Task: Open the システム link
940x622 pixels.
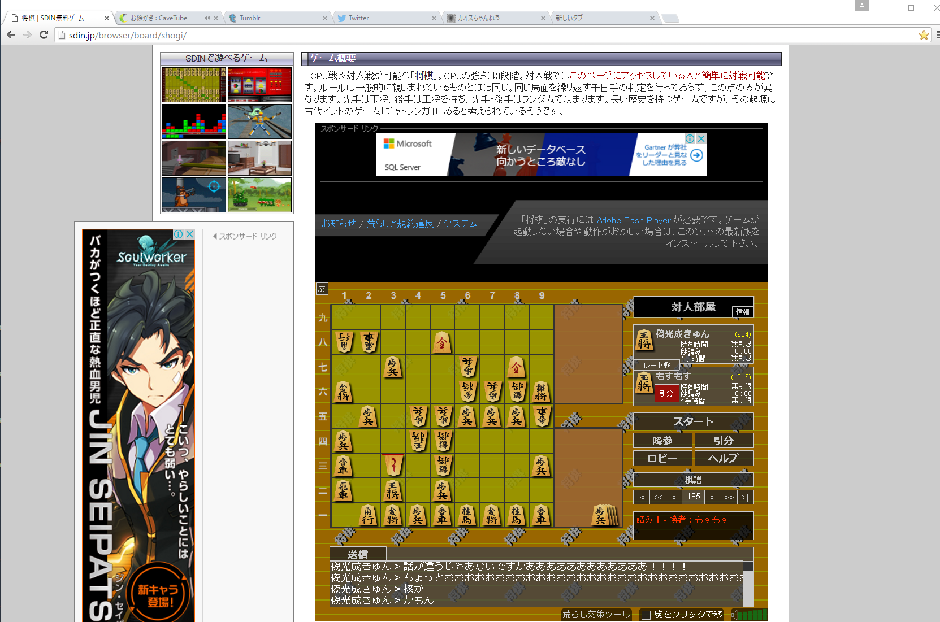Action: click(x=461, y=224)
